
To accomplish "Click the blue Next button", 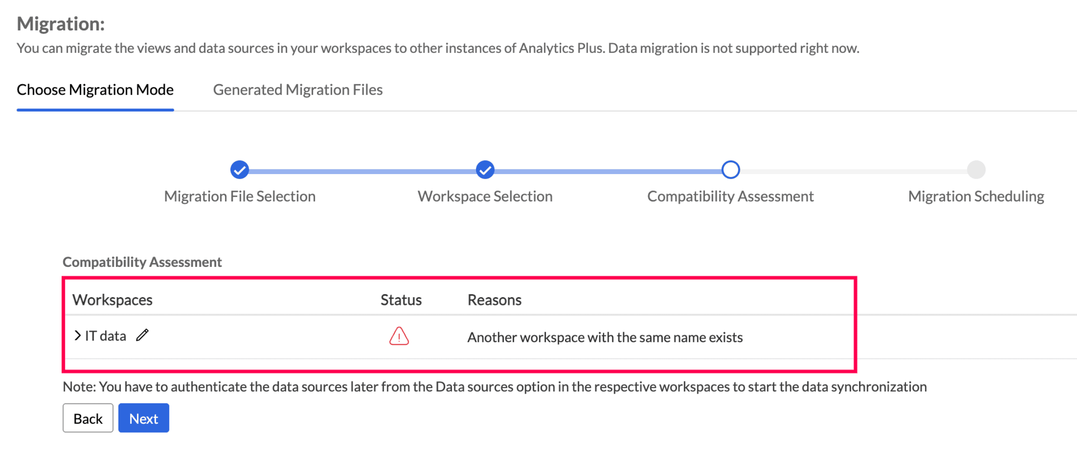I will pos(143,418).
